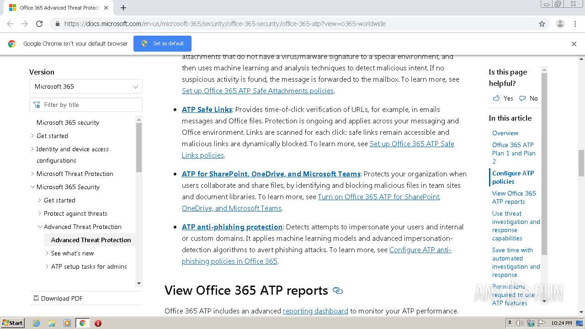Expand Microsoft Threat Protection node
This screenshot has height=329, width=585.
click(32, 174)
